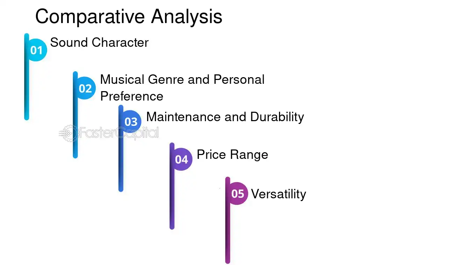This screenshot has width=472, height=265.
Task: Click the Price Range label
Action: [233, 154]
